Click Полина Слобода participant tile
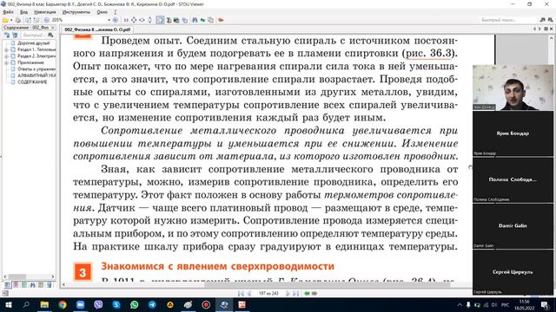This screenshot has width=556, height=312. click(x=513, y=180)
